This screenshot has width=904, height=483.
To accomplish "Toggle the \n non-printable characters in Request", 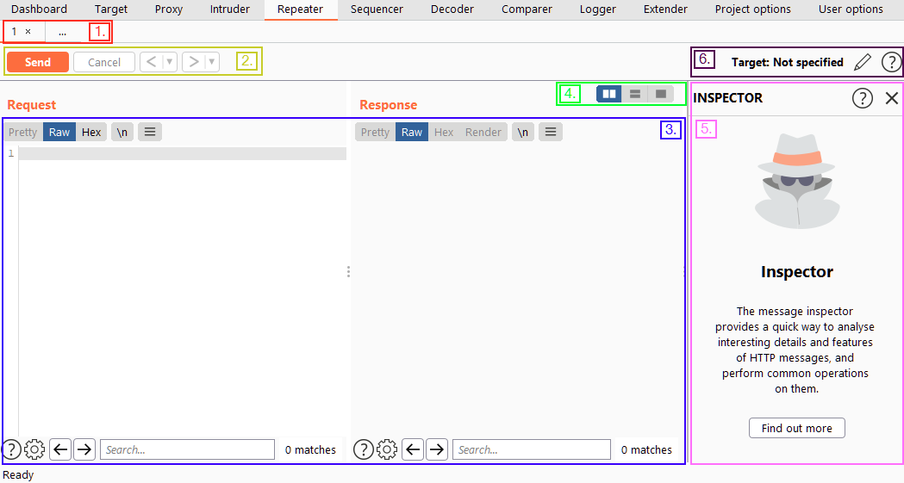I will (x=122, y=132).
